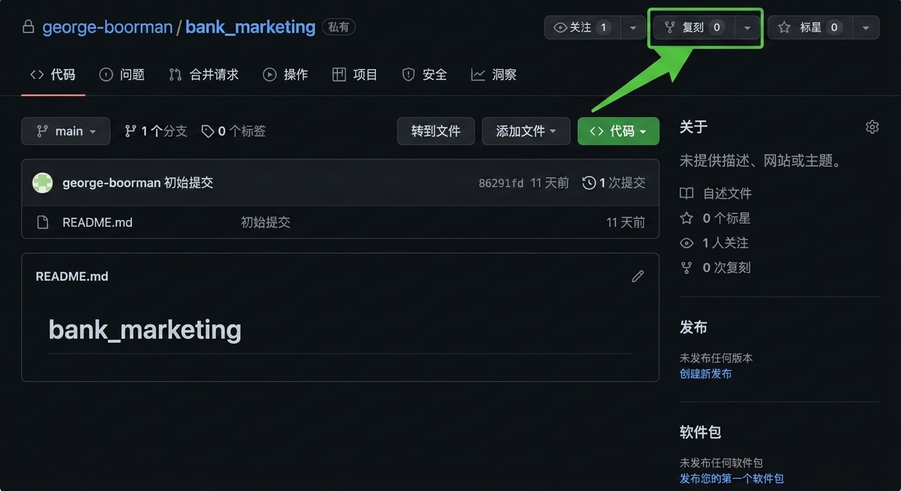This screenshot has width=901, height=491.
Task: Click the 0 个标星 stars link
Action: [x=715, y=218]
